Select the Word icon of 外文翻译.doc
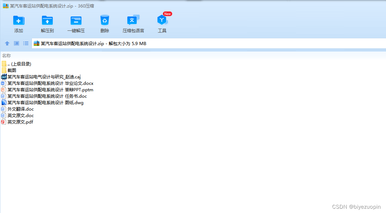Image resolution: width=386 pixels, height=213 pixels. tap(4, 109)
